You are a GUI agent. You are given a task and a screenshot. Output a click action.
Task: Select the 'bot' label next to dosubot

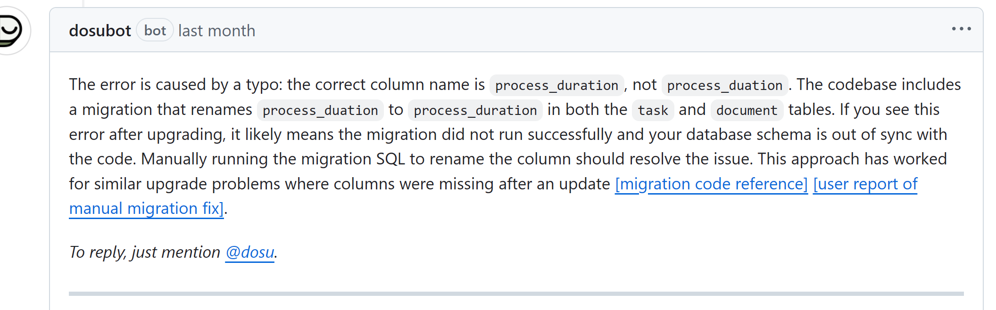155,30
